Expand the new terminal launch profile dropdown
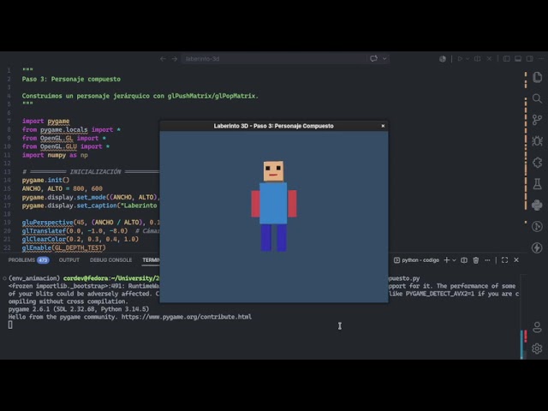Viewport: 548px width, 411px height. [x=455, y=260]
